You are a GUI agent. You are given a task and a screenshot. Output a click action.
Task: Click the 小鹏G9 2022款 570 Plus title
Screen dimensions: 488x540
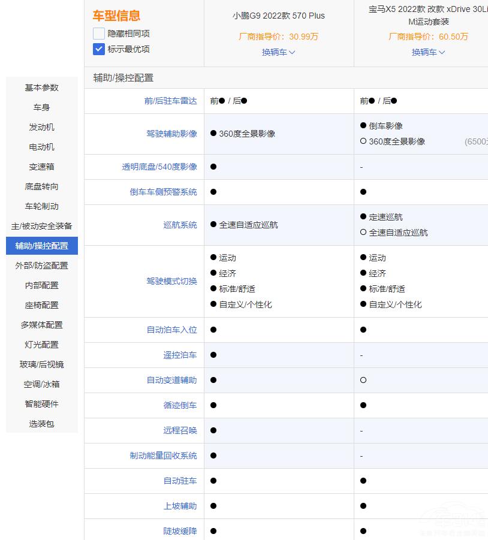278,16
